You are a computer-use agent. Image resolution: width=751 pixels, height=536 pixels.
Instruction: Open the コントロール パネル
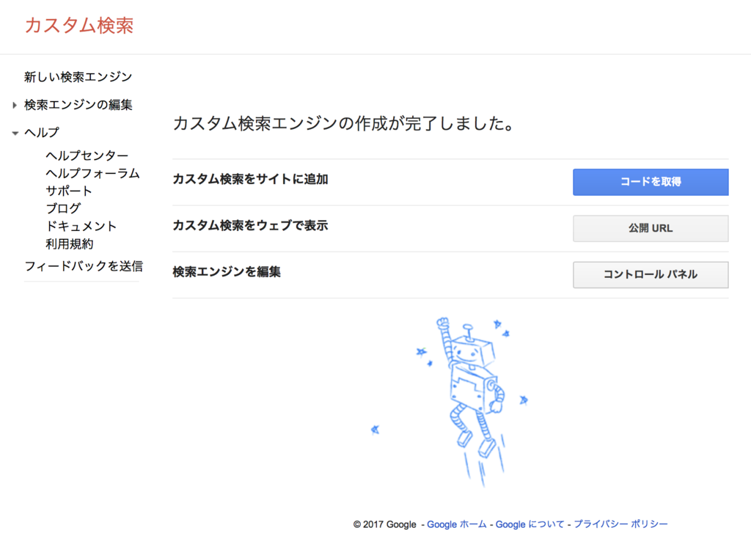651,274
